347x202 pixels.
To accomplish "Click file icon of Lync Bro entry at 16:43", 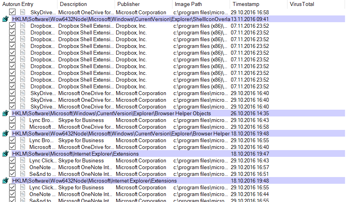I will [x=23, y=120].
